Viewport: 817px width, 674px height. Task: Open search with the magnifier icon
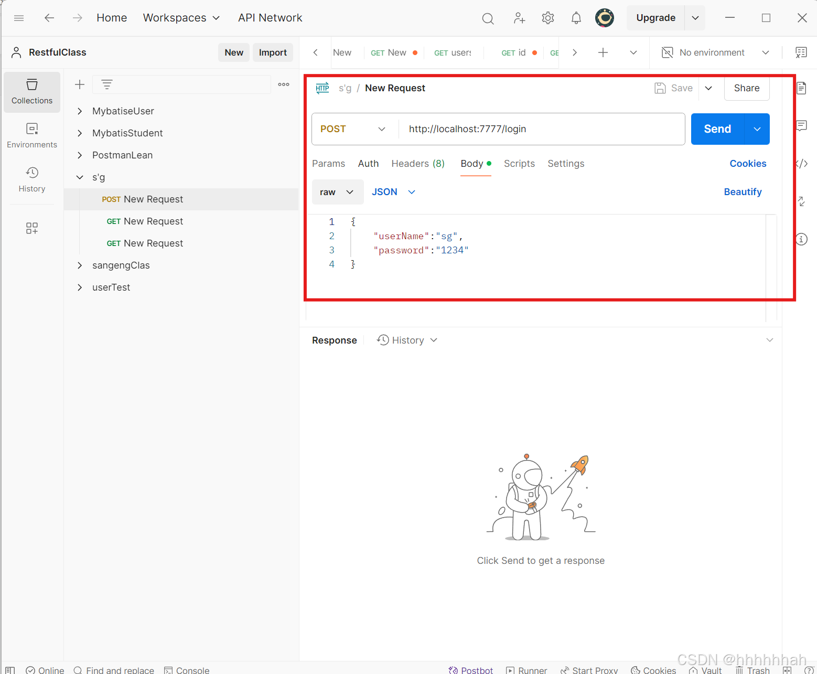coord(488,18)
